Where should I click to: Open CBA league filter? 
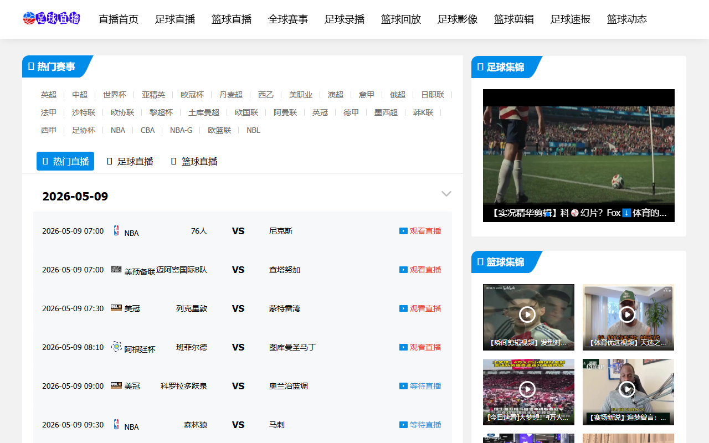147,130
